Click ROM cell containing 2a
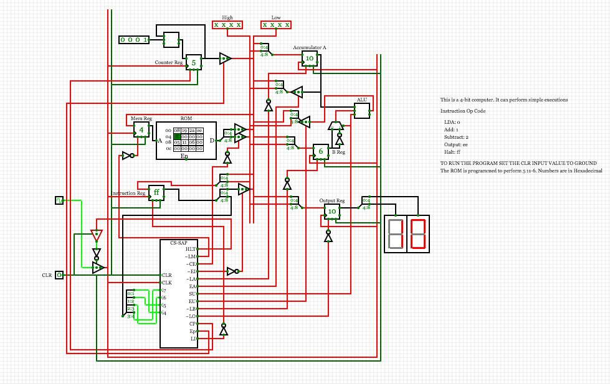This screenshot has height=384, width=610. [192, 131]
